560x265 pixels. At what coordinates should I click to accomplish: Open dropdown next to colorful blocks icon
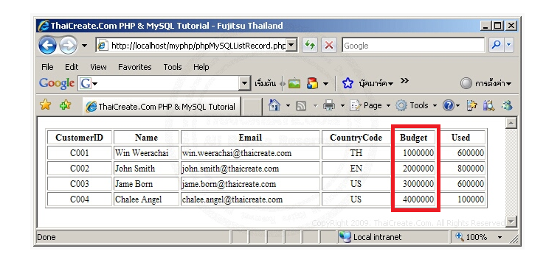325,84
